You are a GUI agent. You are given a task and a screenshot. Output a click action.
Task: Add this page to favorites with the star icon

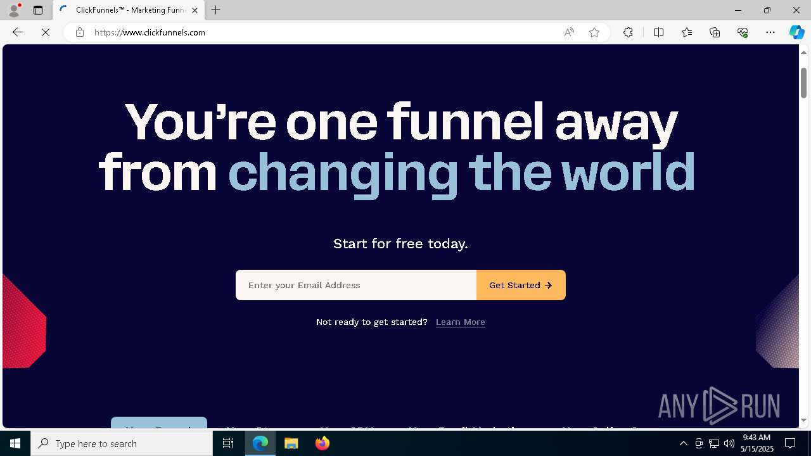(x=594, y=32)
